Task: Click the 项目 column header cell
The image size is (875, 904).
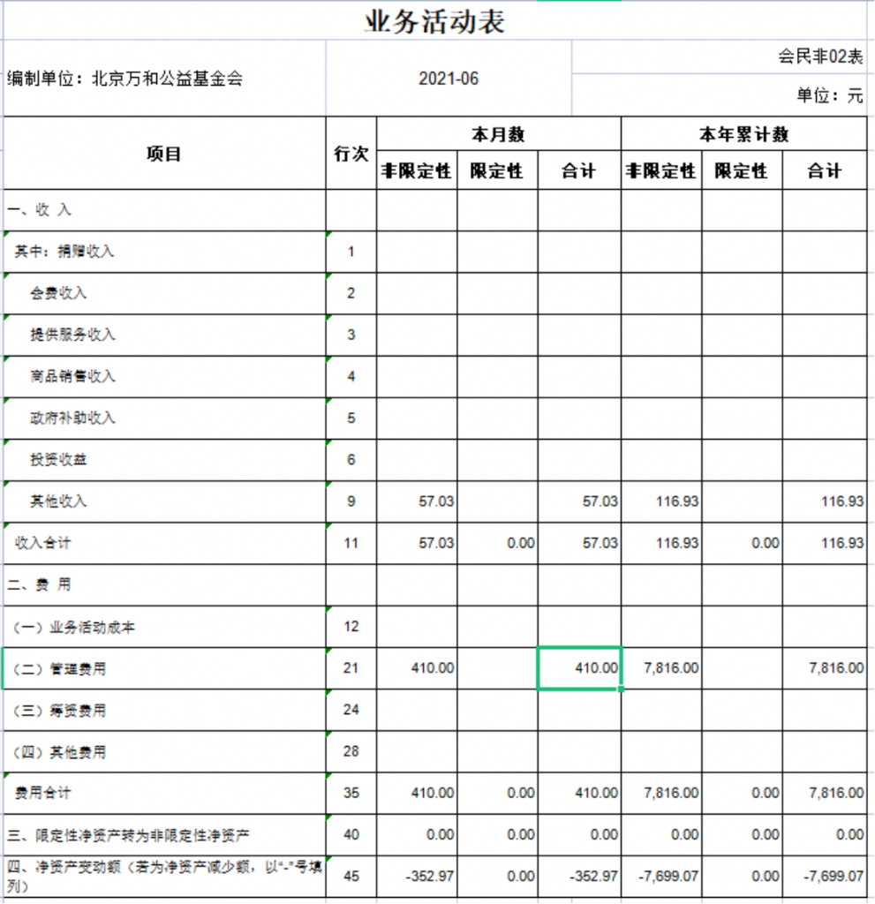Action: [x=164, y=154]
